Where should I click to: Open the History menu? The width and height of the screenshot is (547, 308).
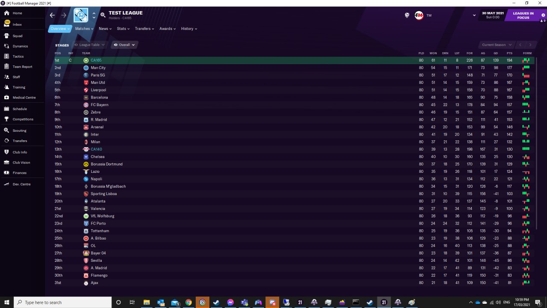point(189,29)
